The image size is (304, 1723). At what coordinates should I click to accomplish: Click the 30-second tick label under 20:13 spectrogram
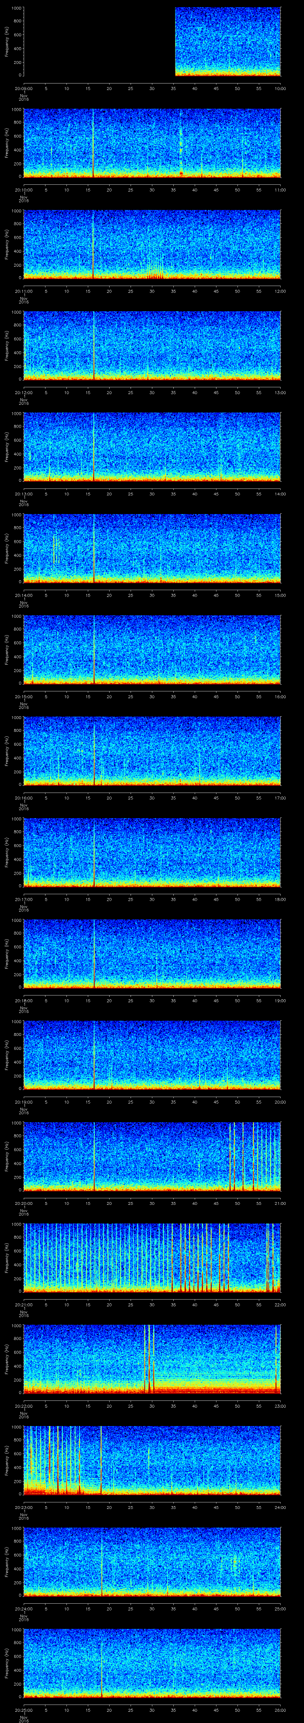pos(152,494)
